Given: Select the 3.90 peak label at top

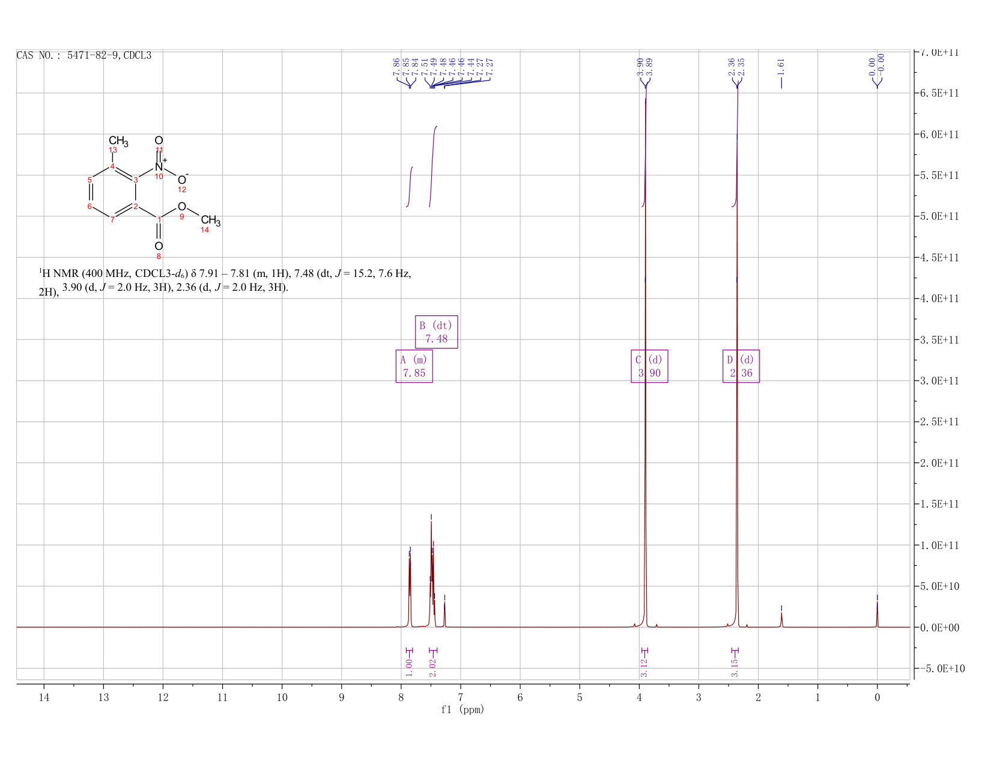Looking at the screenshot, I should coord(640,67).
